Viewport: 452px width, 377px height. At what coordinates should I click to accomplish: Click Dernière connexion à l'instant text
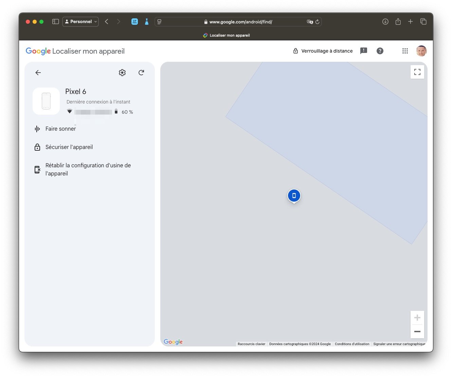pyautogui.click(x=98, y=102)
